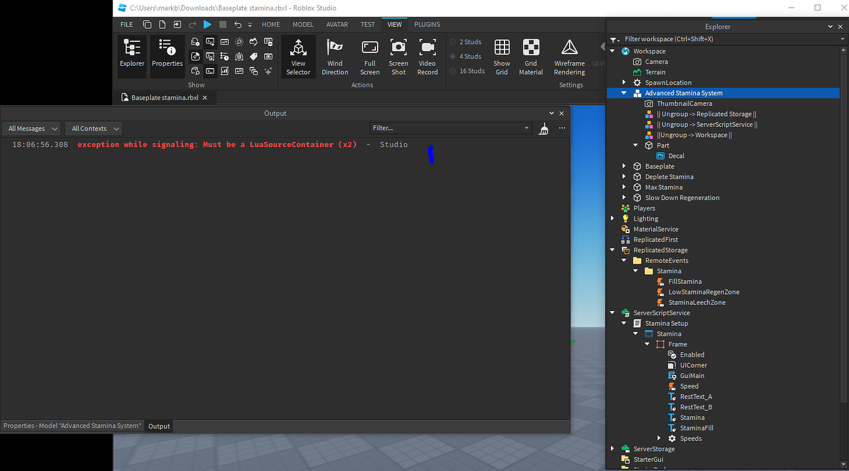Click the Stop test button

pyautogui.click(x=223, y=25)
